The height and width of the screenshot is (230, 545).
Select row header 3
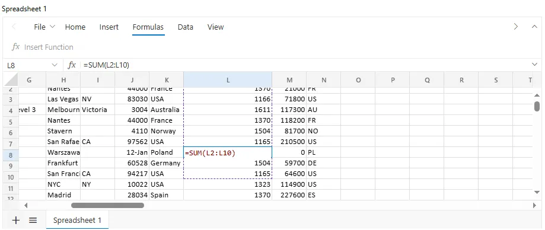coord(11,100)
